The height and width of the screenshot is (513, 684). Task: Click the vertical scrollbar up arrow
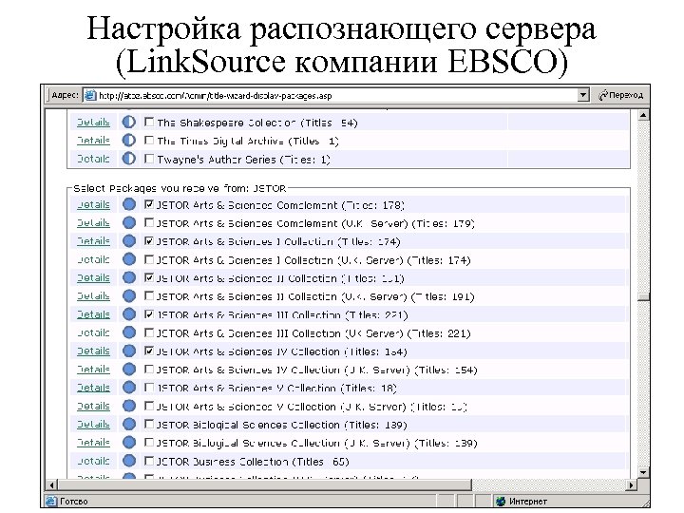point(643,115)
